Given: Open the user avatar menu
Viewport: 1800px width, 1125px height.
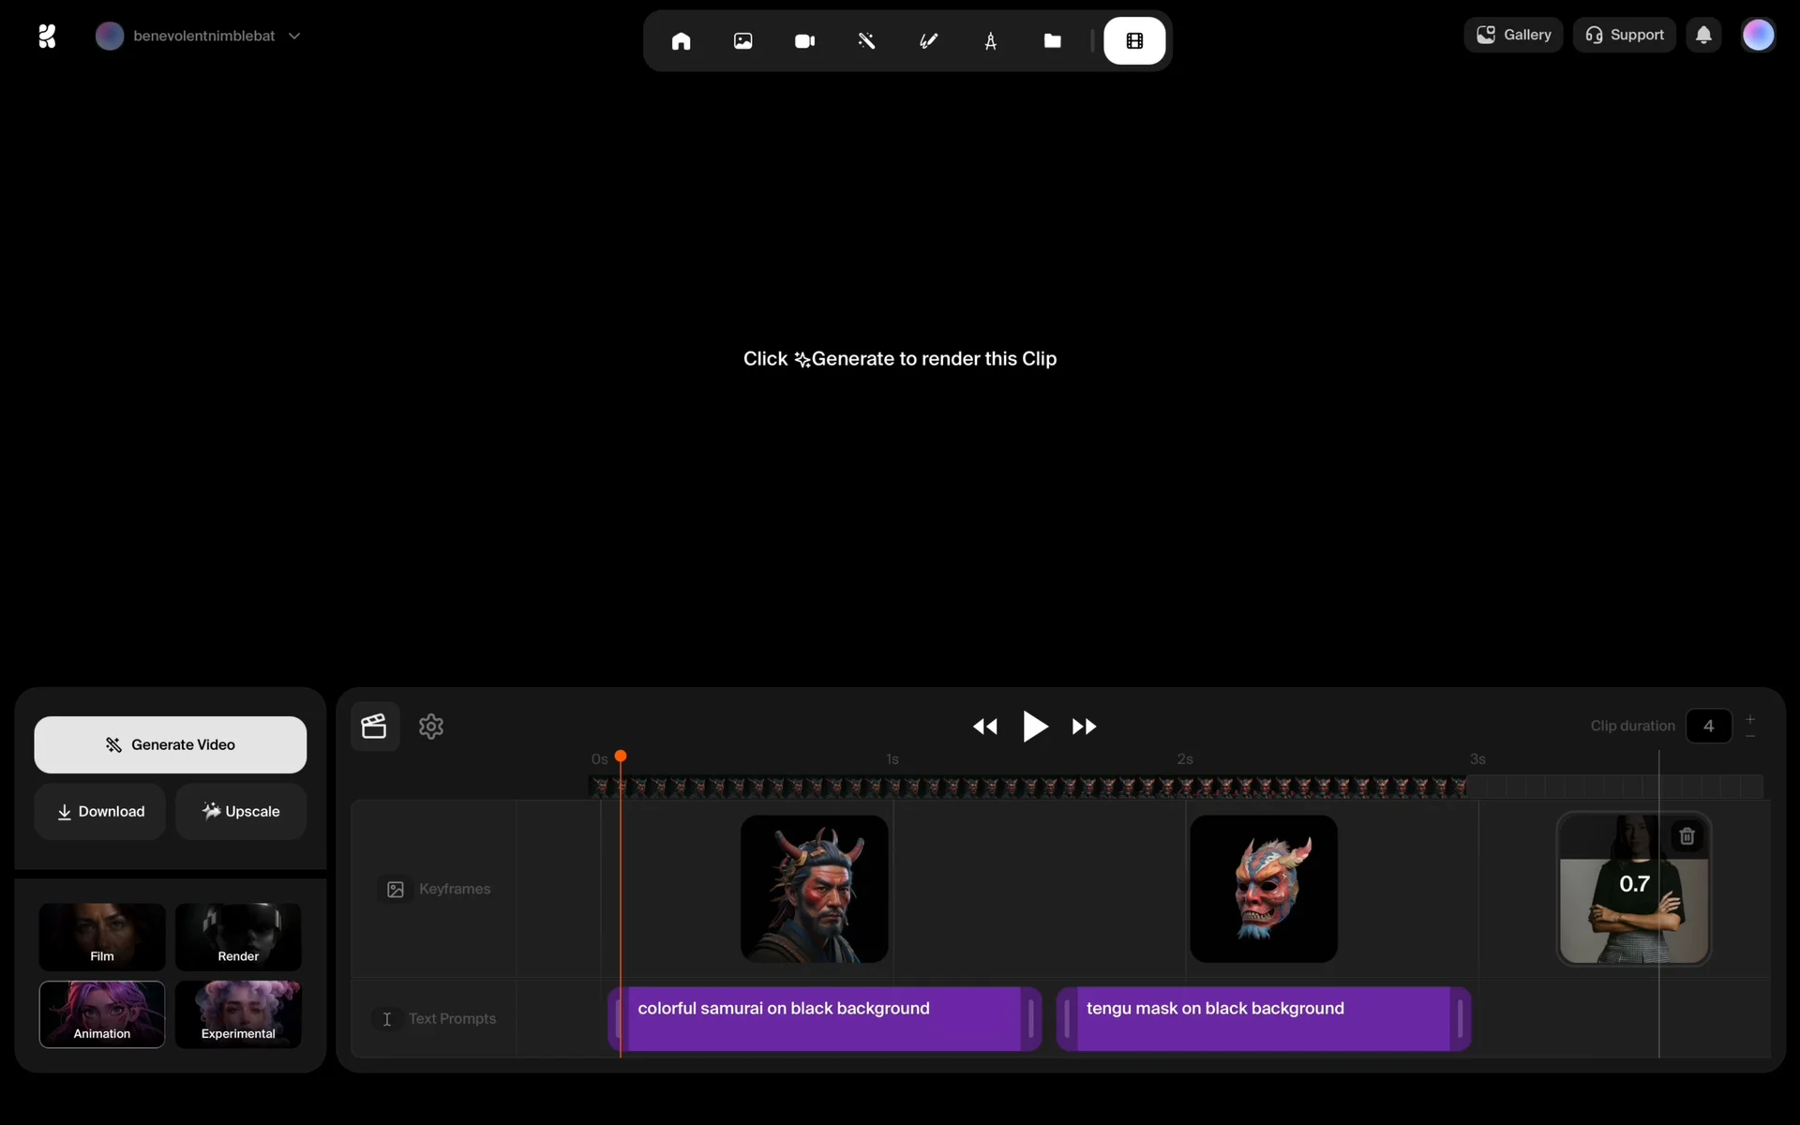Looking at the screenshot, I should click(1758, 36).
